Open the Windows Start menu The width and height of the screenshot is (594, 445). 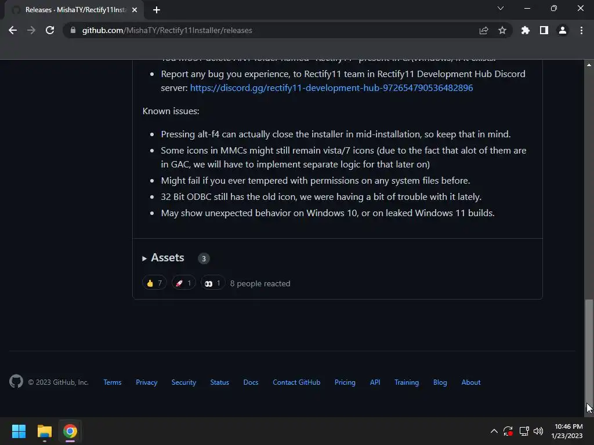click(x=19, y=431)
